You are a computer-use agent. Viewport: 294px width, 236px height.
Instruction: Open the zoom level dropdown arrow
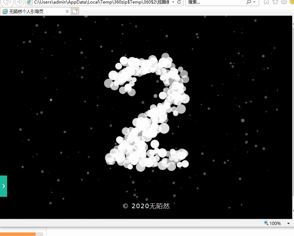click(x=288, y=223)
